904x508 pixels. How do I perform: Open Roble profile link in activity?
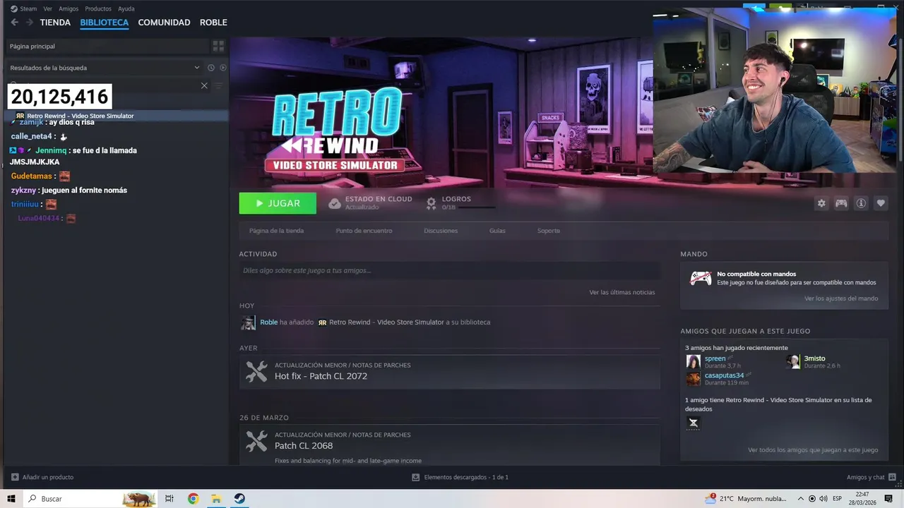coord(268,322)
